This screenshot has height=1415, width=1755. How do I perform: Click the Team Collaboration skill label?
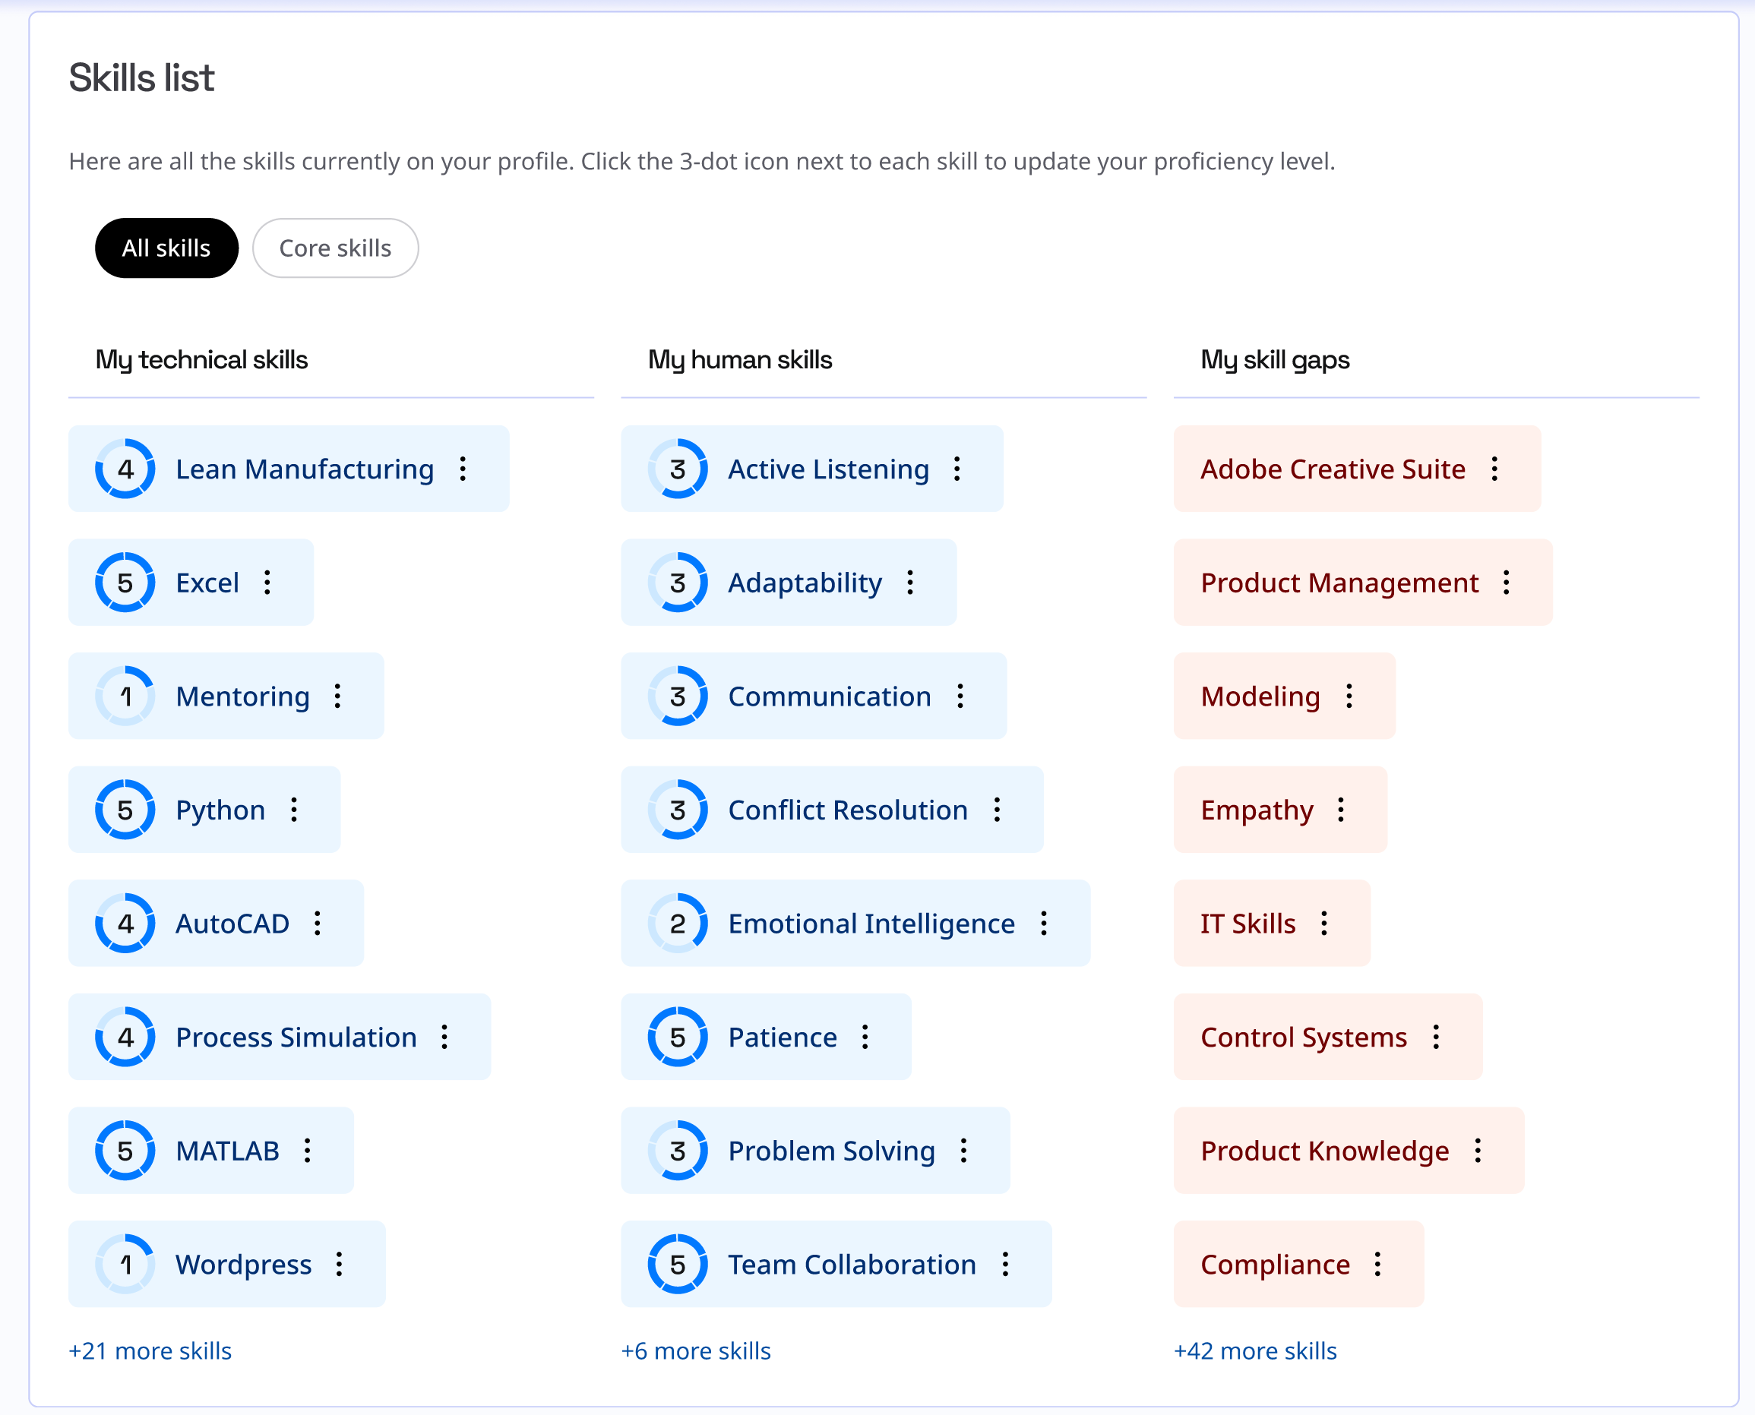852,1264
